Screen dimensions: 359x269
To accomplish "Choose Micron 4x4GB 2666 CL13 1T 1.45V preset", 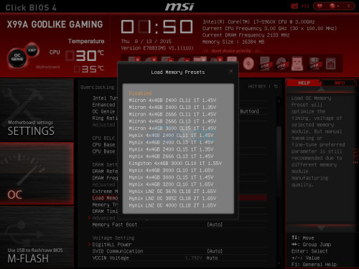I will click(x=172, y=121).
